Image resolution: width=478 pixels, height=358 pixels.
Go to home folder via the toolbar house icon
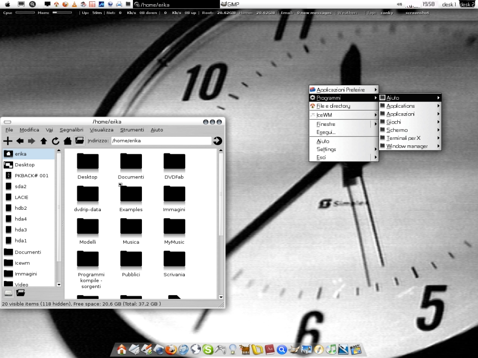point(67,141)
